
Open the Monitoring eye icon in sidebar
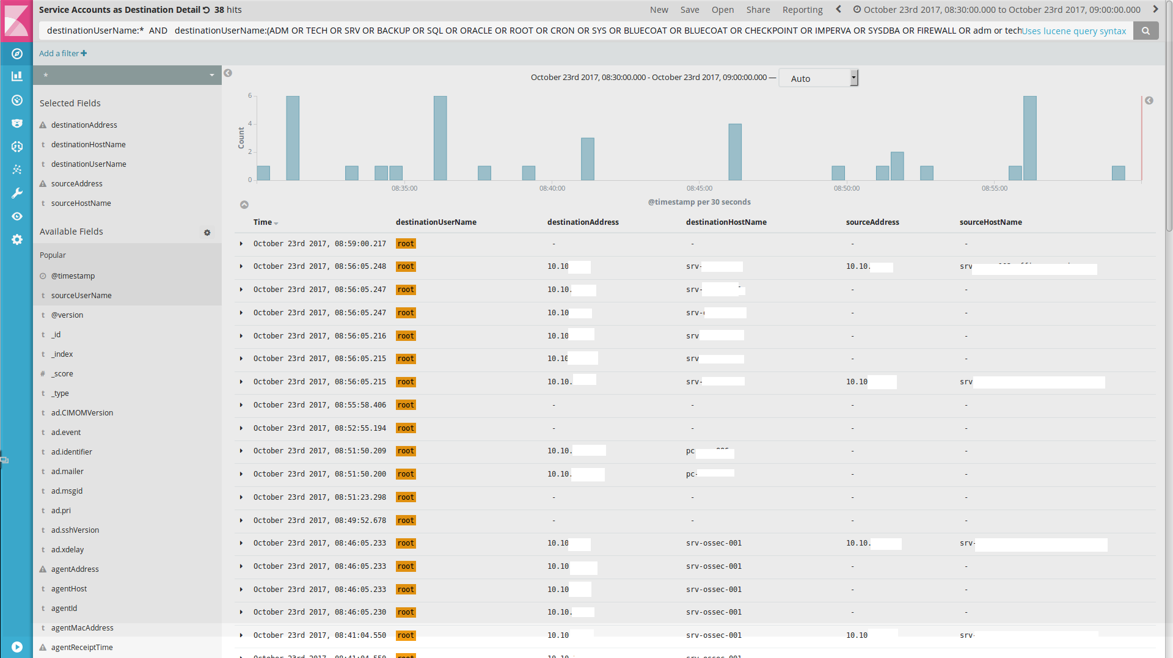pos(17,216)
